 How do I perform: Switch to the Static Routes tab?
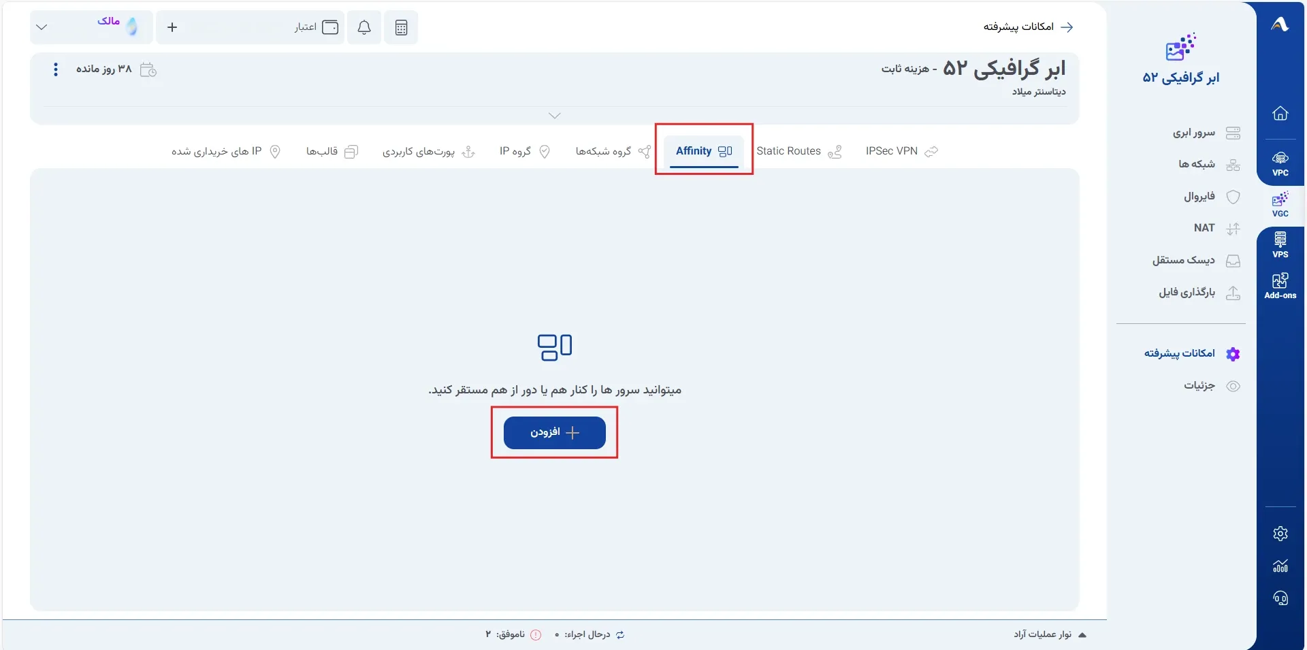[799, 151]
